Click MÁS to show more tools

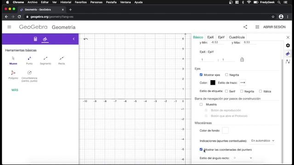coord(15,90)
